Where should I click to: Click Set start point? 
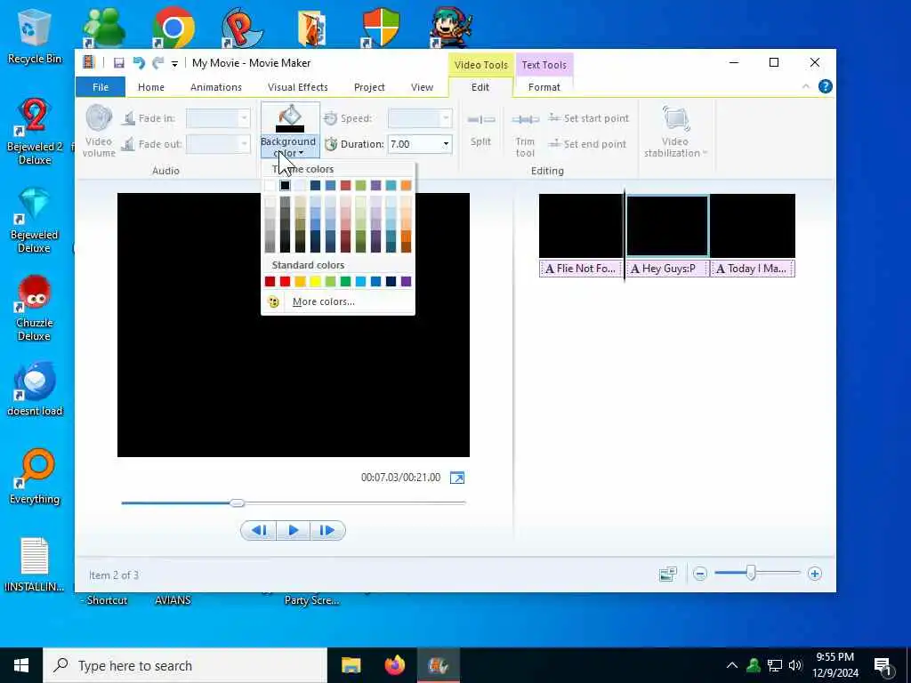pos(589,118)
